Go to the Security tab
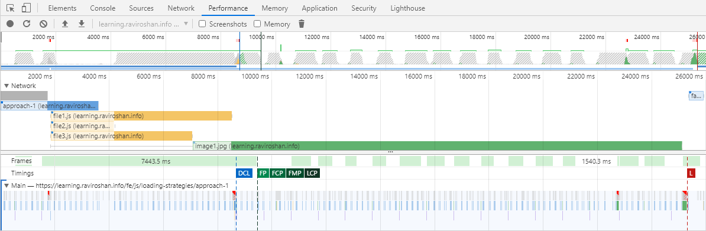The width and height of the screenshot is (706, 231). (x=364, y=8)
